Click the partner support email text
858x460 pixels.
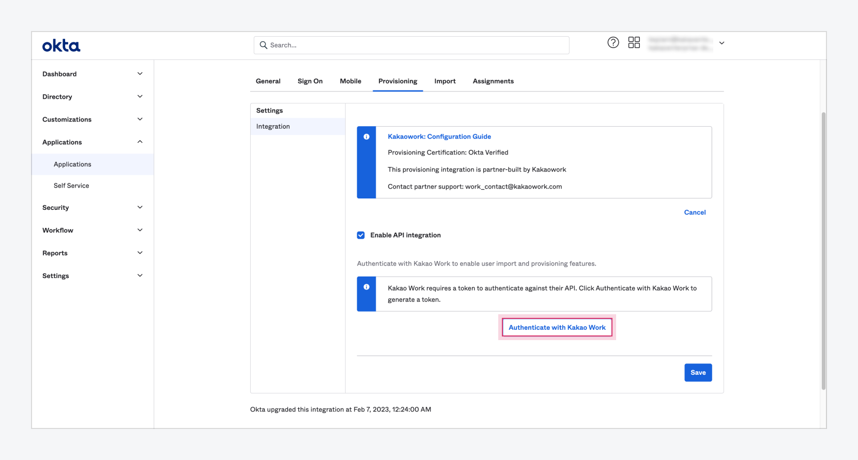click(x=513, y=187)
